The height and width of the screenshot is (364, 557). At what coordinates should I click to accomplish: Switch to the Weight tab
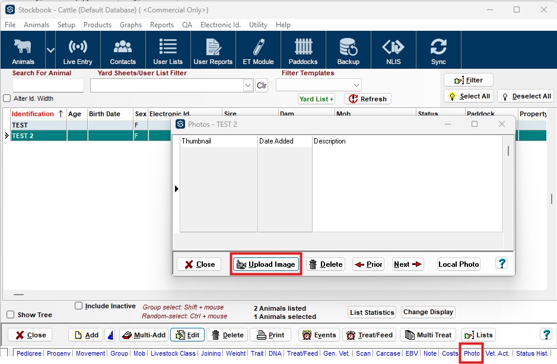tap(236, 353)
